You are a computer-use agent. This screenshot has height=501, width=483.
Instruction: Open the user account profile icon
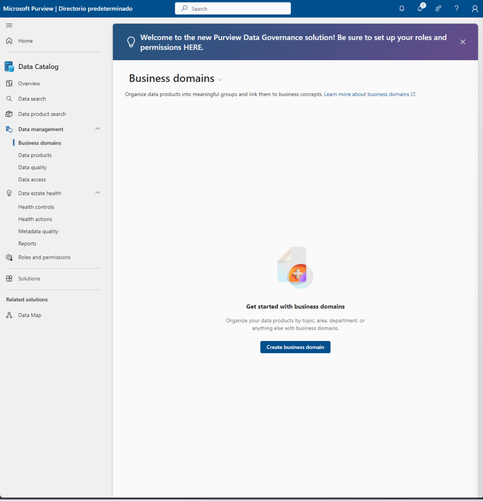point(475,9)
